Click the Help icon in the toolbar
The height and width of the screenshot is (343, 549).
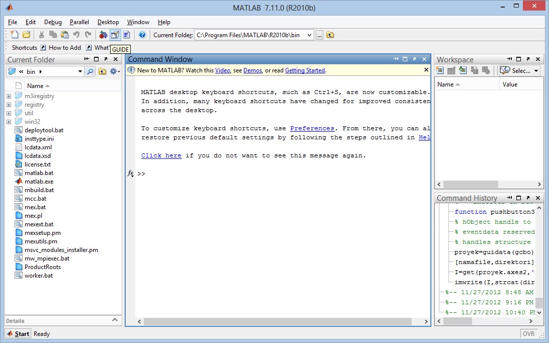click(142, 35)
